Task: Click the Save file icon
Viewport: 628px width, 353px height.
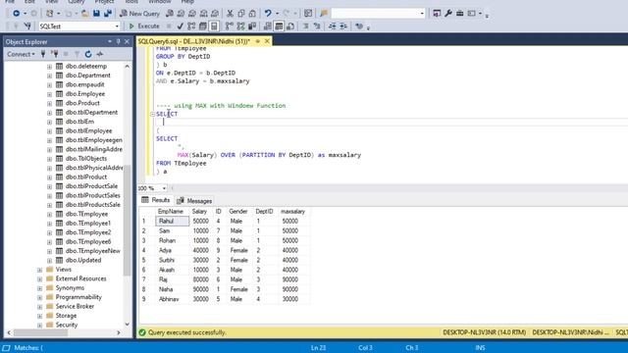Action: [96, 13]
